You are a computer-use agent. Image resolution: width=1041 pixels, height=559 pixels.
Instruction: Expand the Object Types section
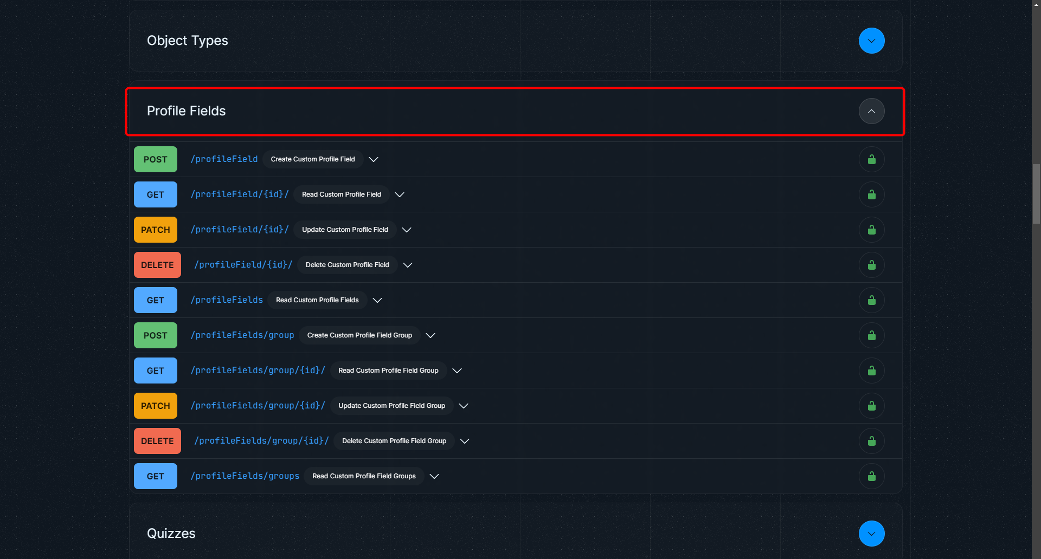click(x=871, y=41)
